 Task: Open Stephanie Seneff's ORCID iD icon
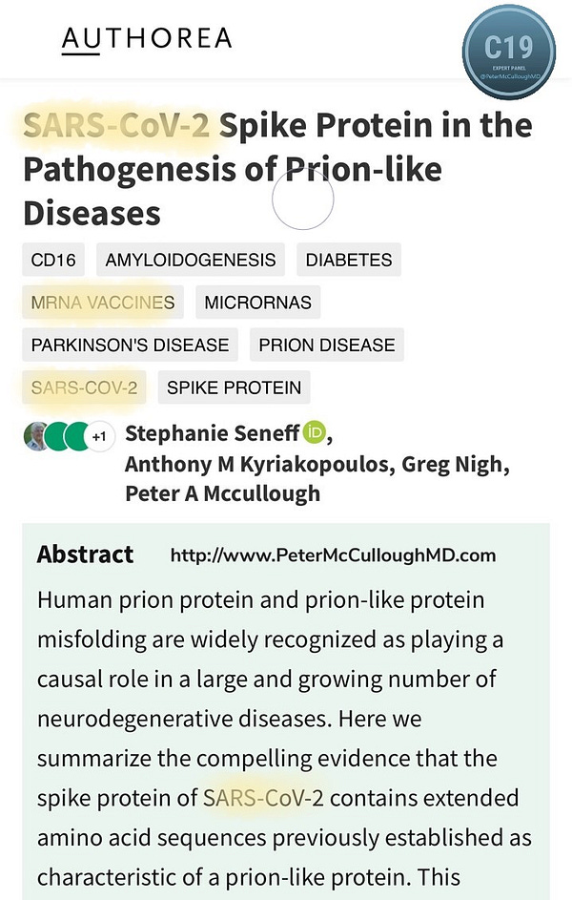coord(315,434)
